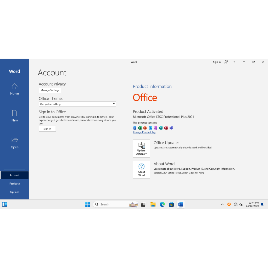The height and width of the screenshot is (268, 268).
Task: Open the About Word info button
Action: click(x=141, y=170)
